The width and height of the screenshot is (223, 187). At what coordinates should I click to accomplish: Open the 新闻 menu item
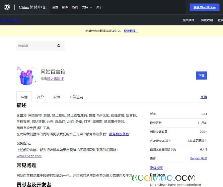75,7
